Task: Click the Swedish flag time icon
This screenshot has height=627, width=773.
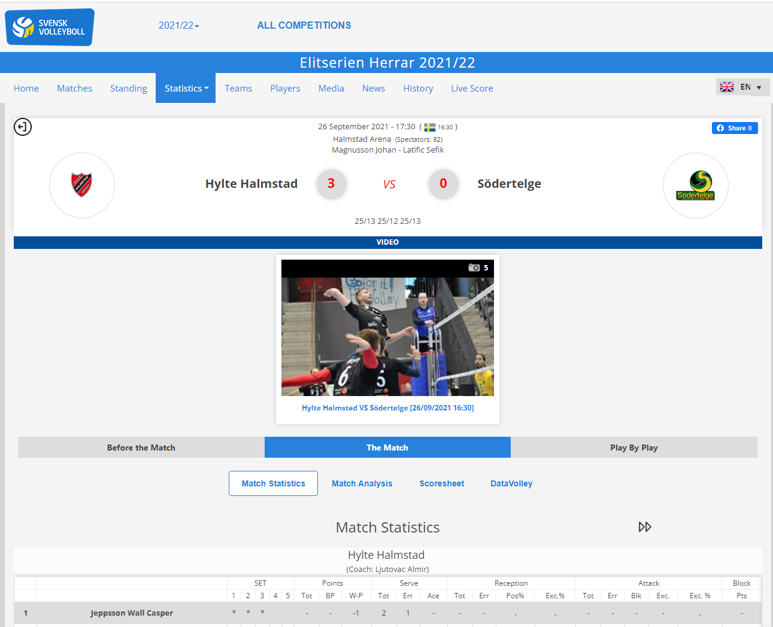Action: pos(430,127)
